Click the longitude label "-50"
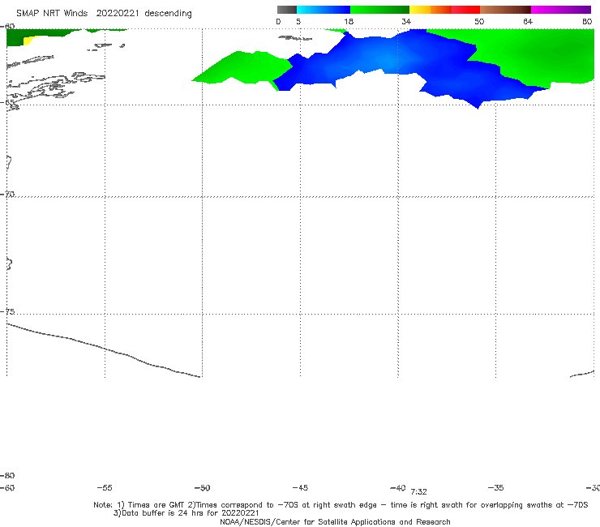This screenshot has width=600, height=527. (203, 488)
